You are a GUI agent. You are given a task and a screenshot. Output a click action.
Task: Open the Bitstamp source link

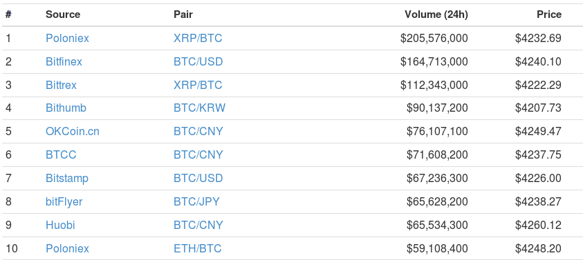coord(67,178)
